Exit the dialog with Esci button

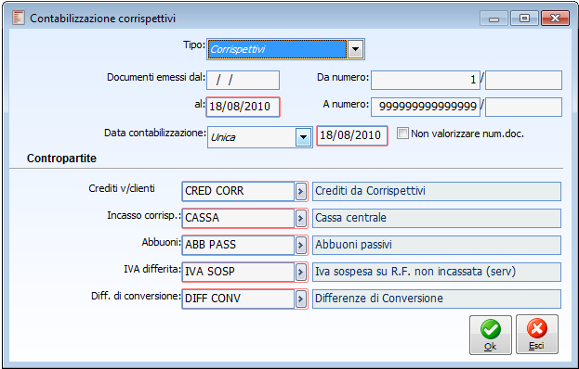537,335
